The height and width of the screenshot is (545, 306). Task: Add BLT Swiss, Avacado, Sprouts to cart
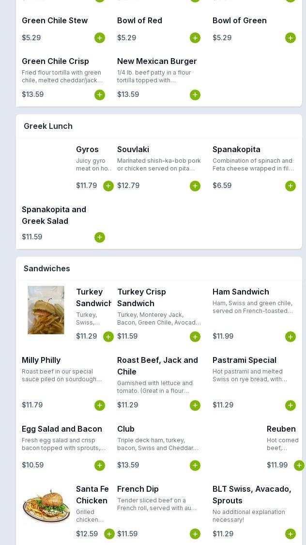[291, 534]
